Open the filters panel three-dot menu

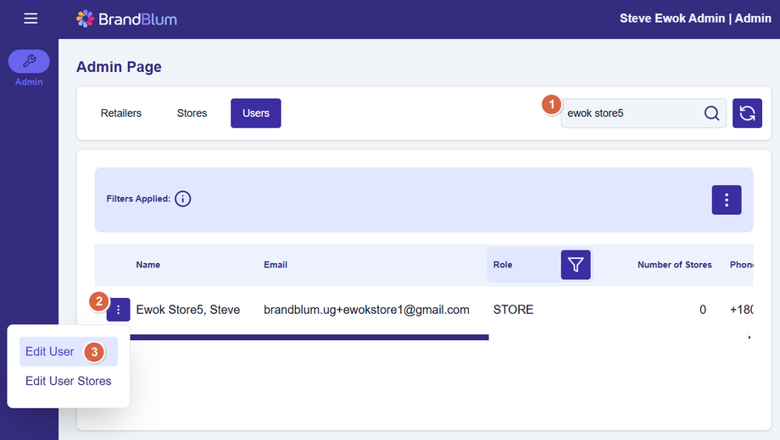tap(727, 201)
